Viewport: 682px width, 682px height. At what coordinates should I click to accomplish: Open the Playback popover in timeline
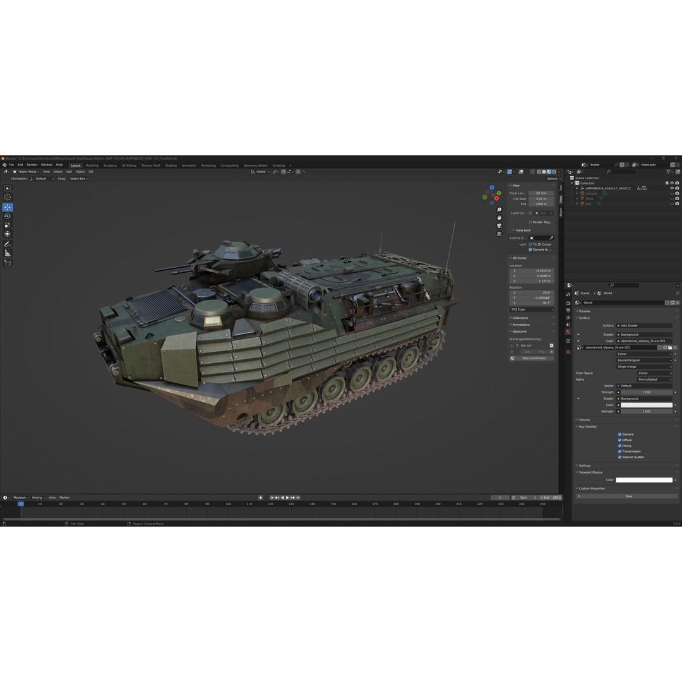click(20, 498)
